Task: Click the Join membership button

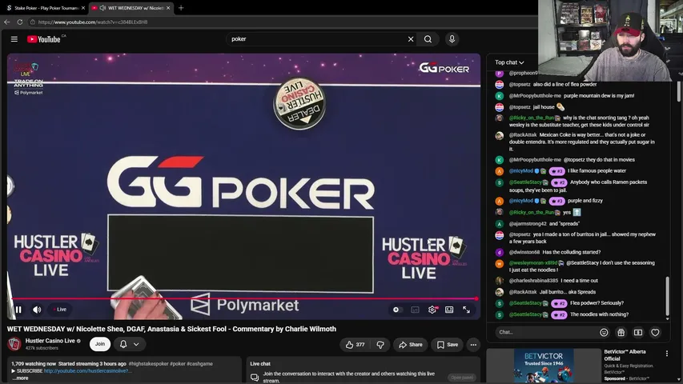Action: (100, 344)
